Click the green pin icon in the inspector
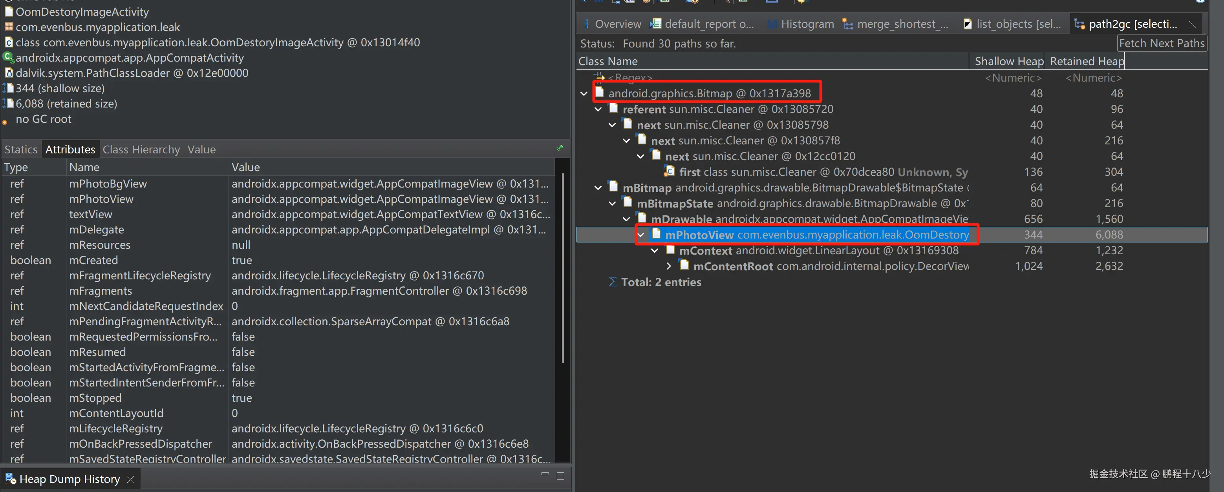Viewport: 1224px width, 492px height. 560,148
